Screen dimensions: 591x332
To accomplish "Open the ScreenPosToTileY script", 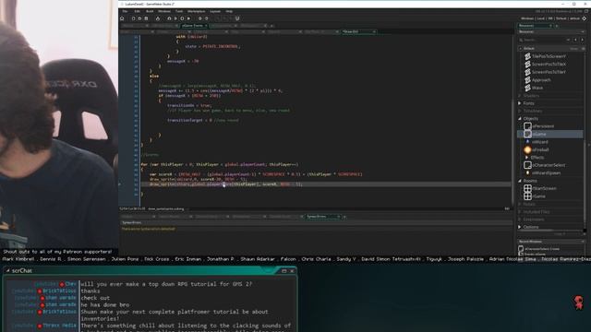I will (x=545, y=72).
